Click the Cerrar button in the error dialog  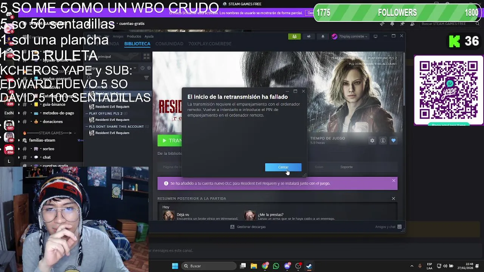[283, 167]
